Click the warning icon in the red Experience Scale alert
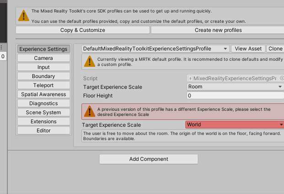 coord(90,111)
